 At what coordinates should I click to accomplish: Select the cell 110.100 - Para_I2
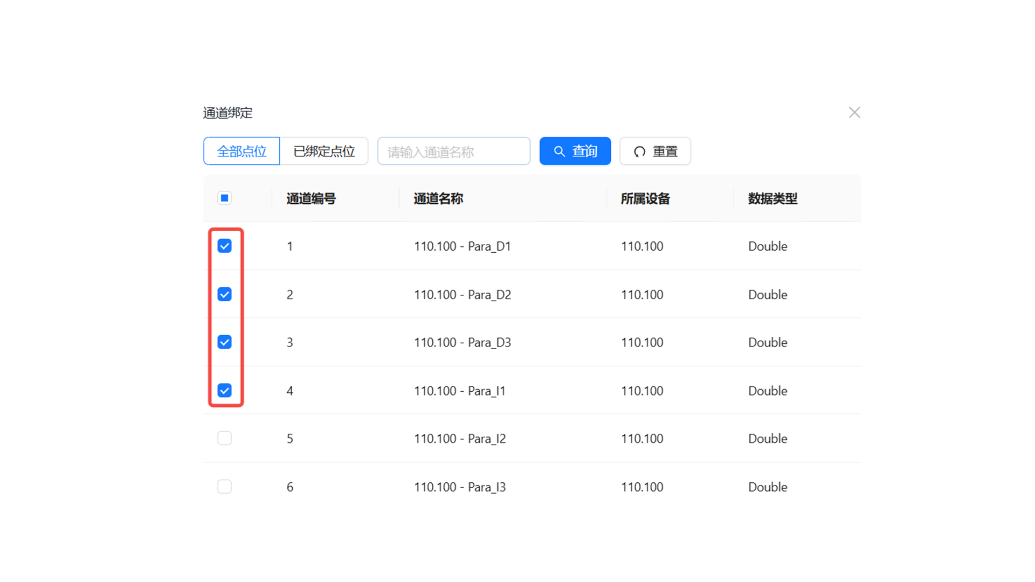click(460, 439)
